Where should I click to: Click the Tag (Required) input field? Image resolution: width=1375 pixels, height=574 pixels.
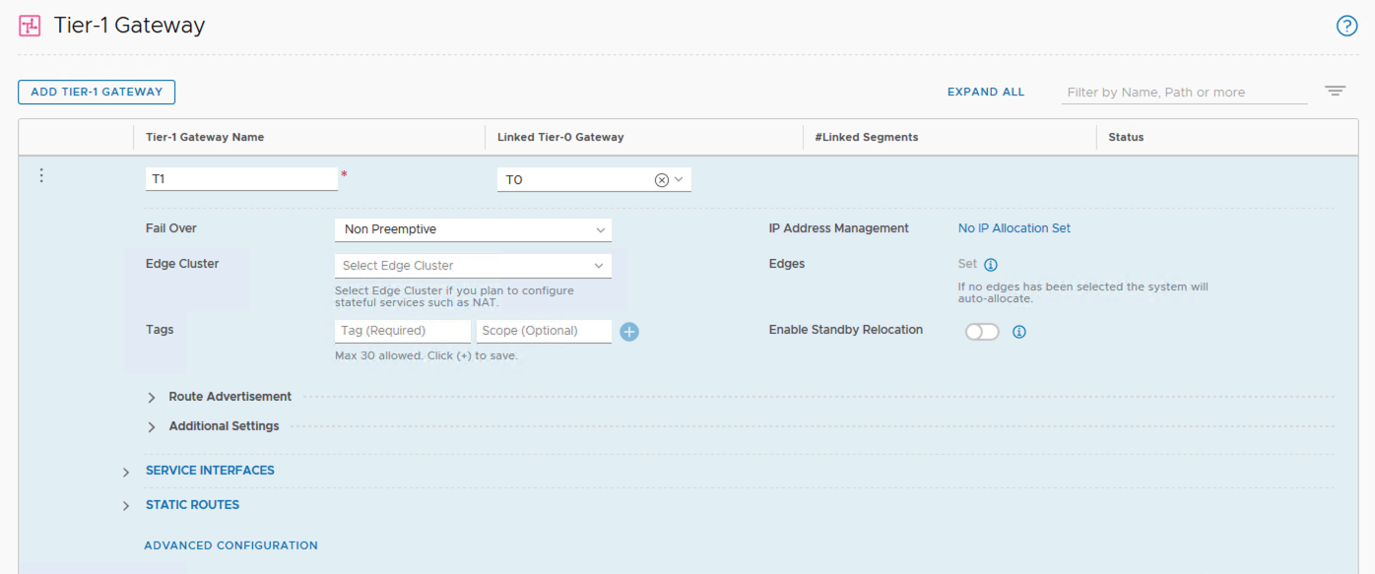[x=402, y=331]
